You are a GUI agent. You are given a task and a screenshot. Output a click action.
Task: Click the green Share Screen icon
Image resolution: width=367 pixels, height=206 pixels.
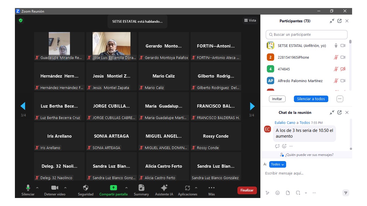coord(114,188)
